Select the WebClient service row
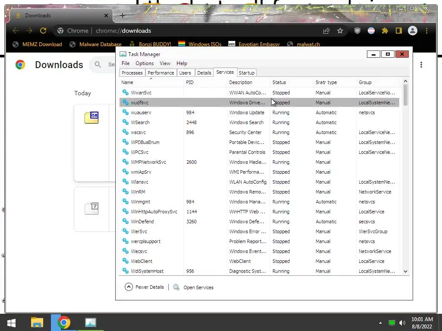This screenshot has width=442, height=331. click(x=259, y=261)
